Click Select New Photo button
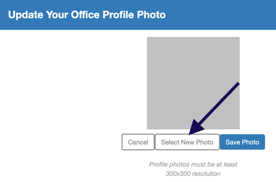This screenshot has width=276, height=182. click(187, 142)
